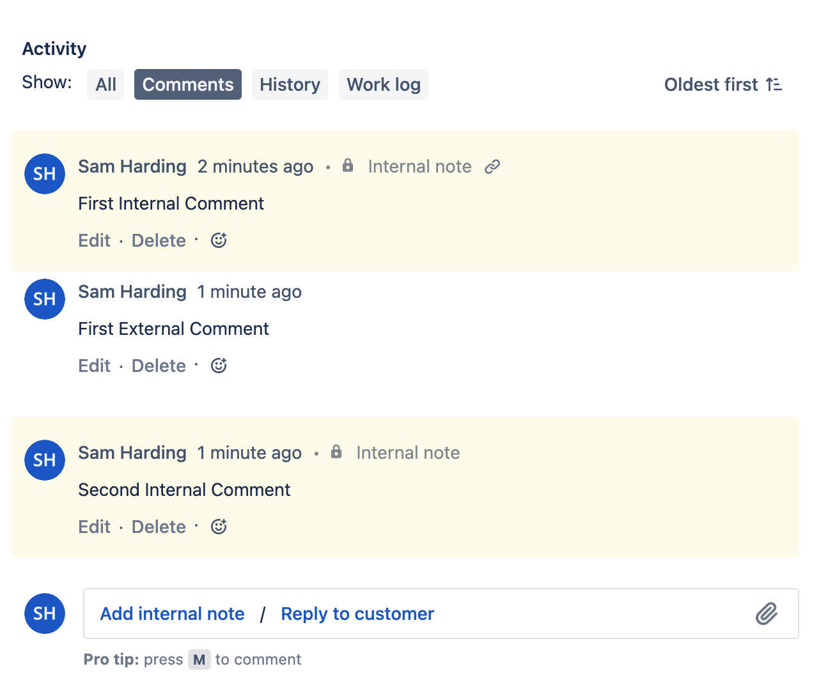The height and width of the screenshot is (680, 821).
Task: Click the Activity heading
Action: tap(54, 49)
